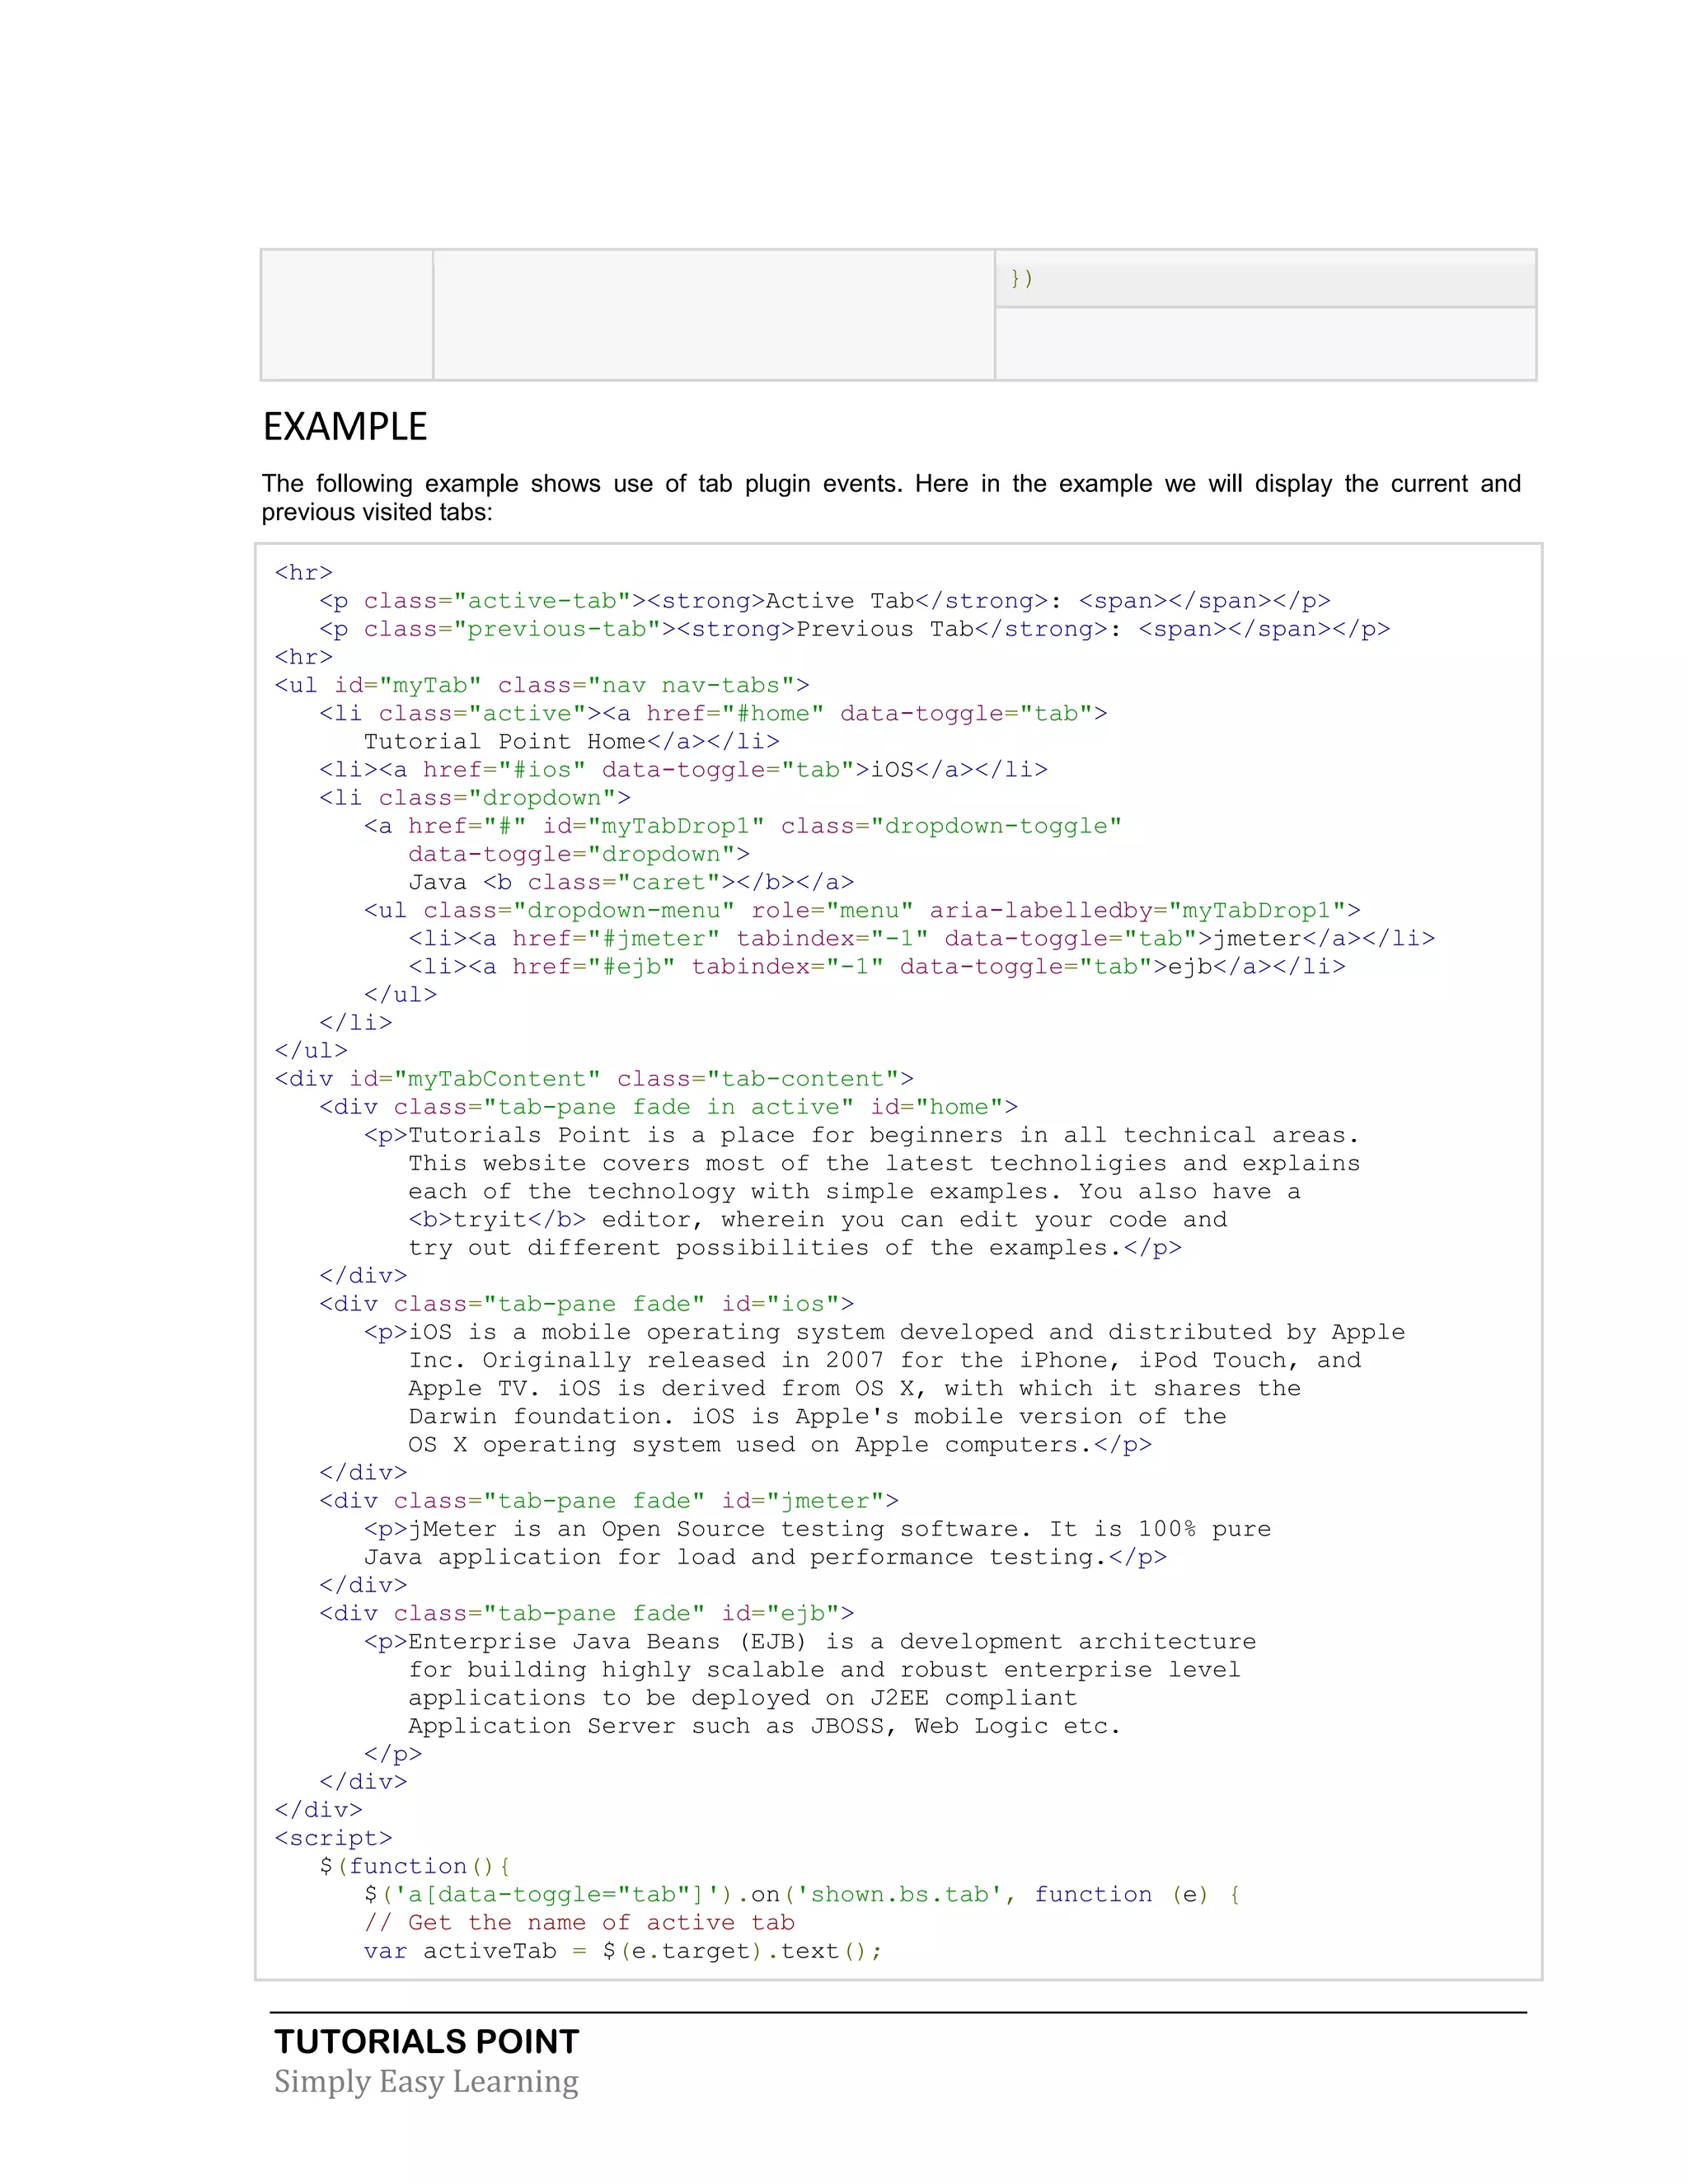Click the line 'tab-pane fade' id="ios"

click(587, 1304)
